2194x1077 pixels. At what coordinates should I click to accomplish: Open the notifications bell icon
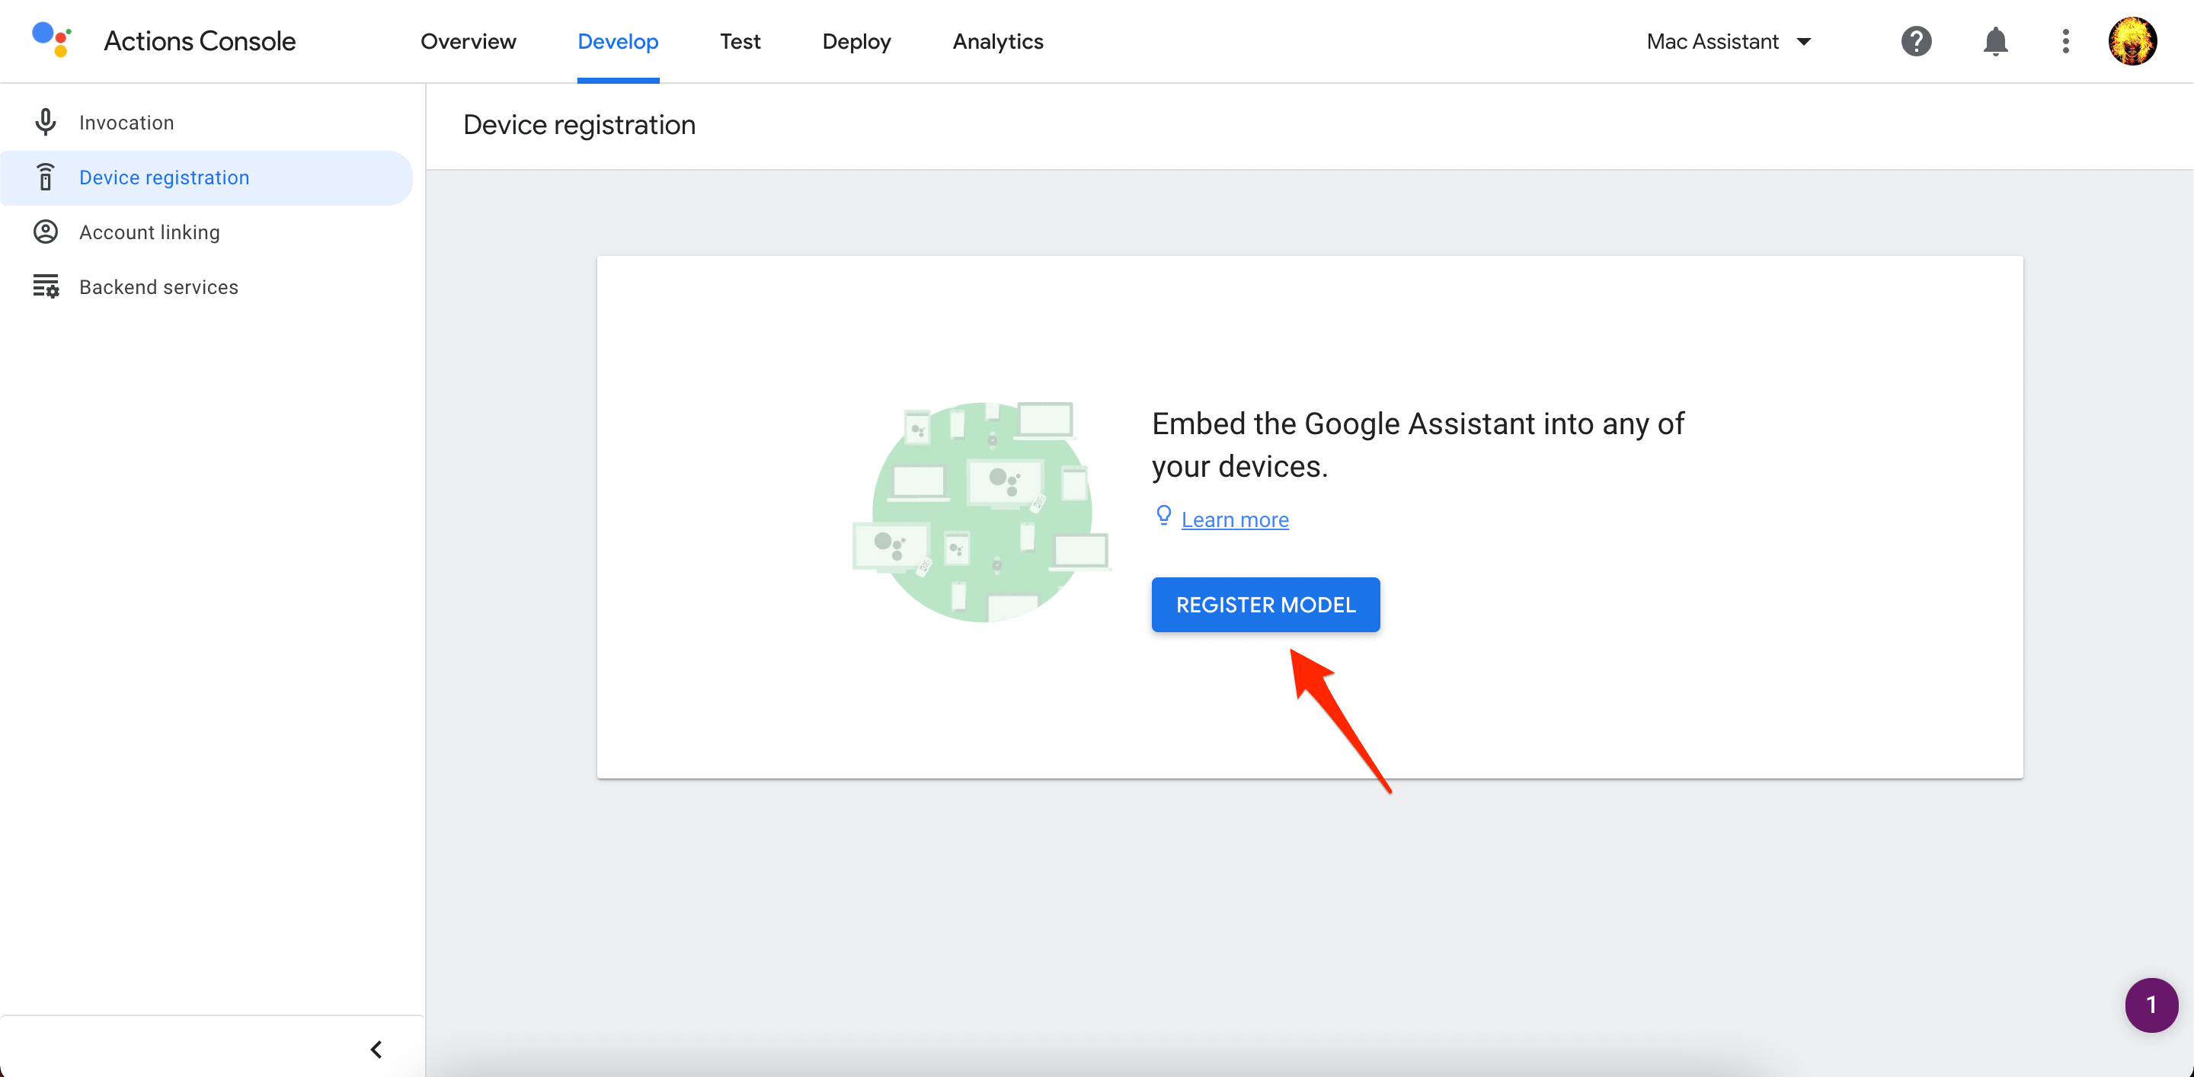point(1996,41)
